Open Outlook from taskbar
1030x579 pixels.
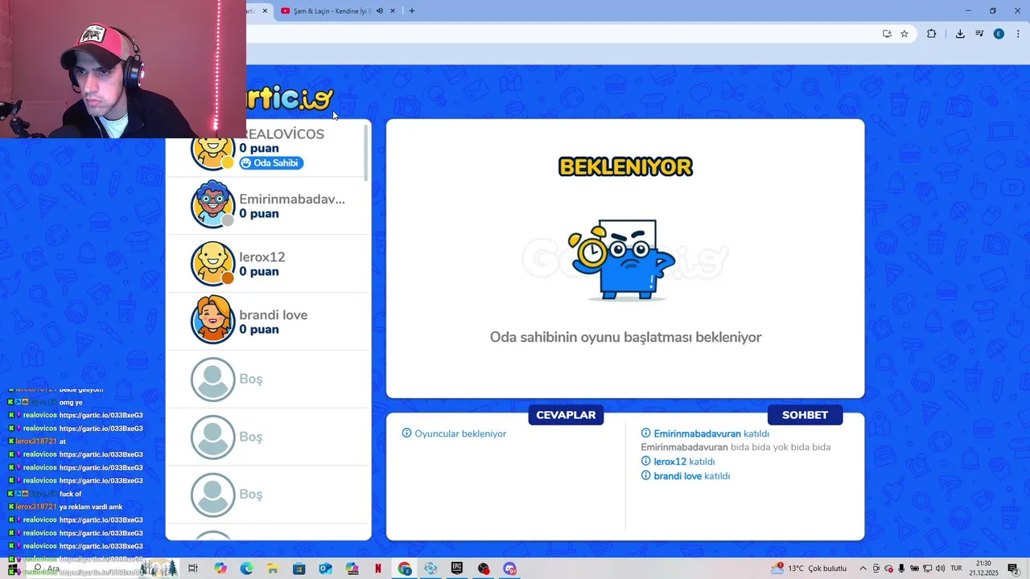325,569
